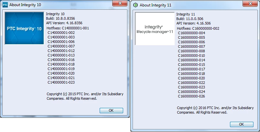Click hotfix C160000000-015

pos(191,65)
